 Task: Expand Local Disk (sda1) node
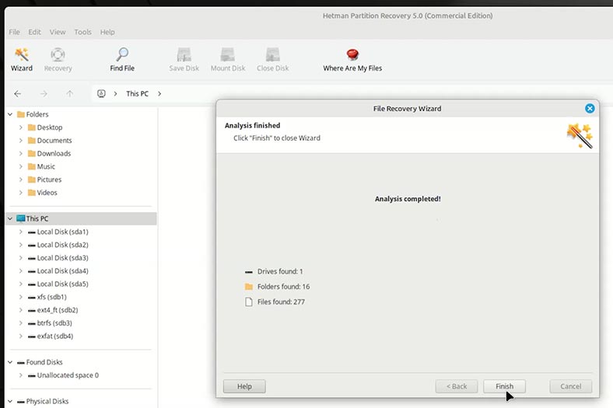point(21,232)
